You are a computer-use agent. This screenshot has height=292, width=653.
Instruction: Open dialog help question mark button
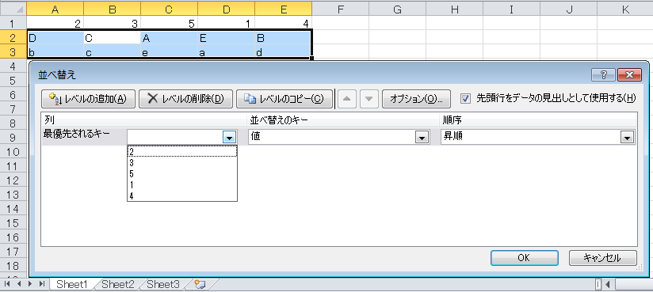(603, 75)
